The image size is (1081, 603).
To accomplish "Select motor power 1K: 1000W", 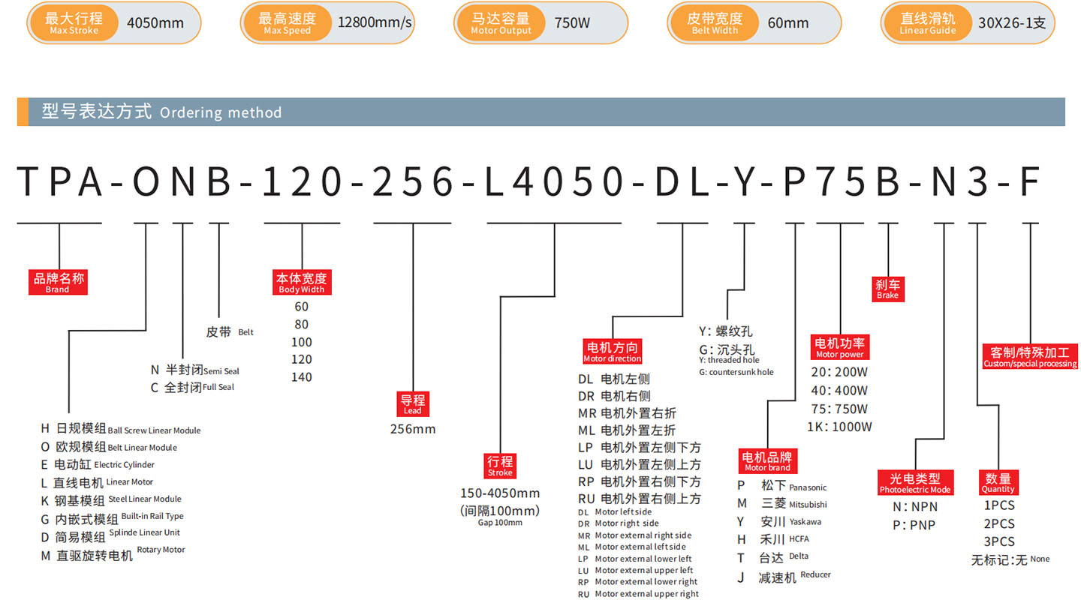I will coord(839,427).
